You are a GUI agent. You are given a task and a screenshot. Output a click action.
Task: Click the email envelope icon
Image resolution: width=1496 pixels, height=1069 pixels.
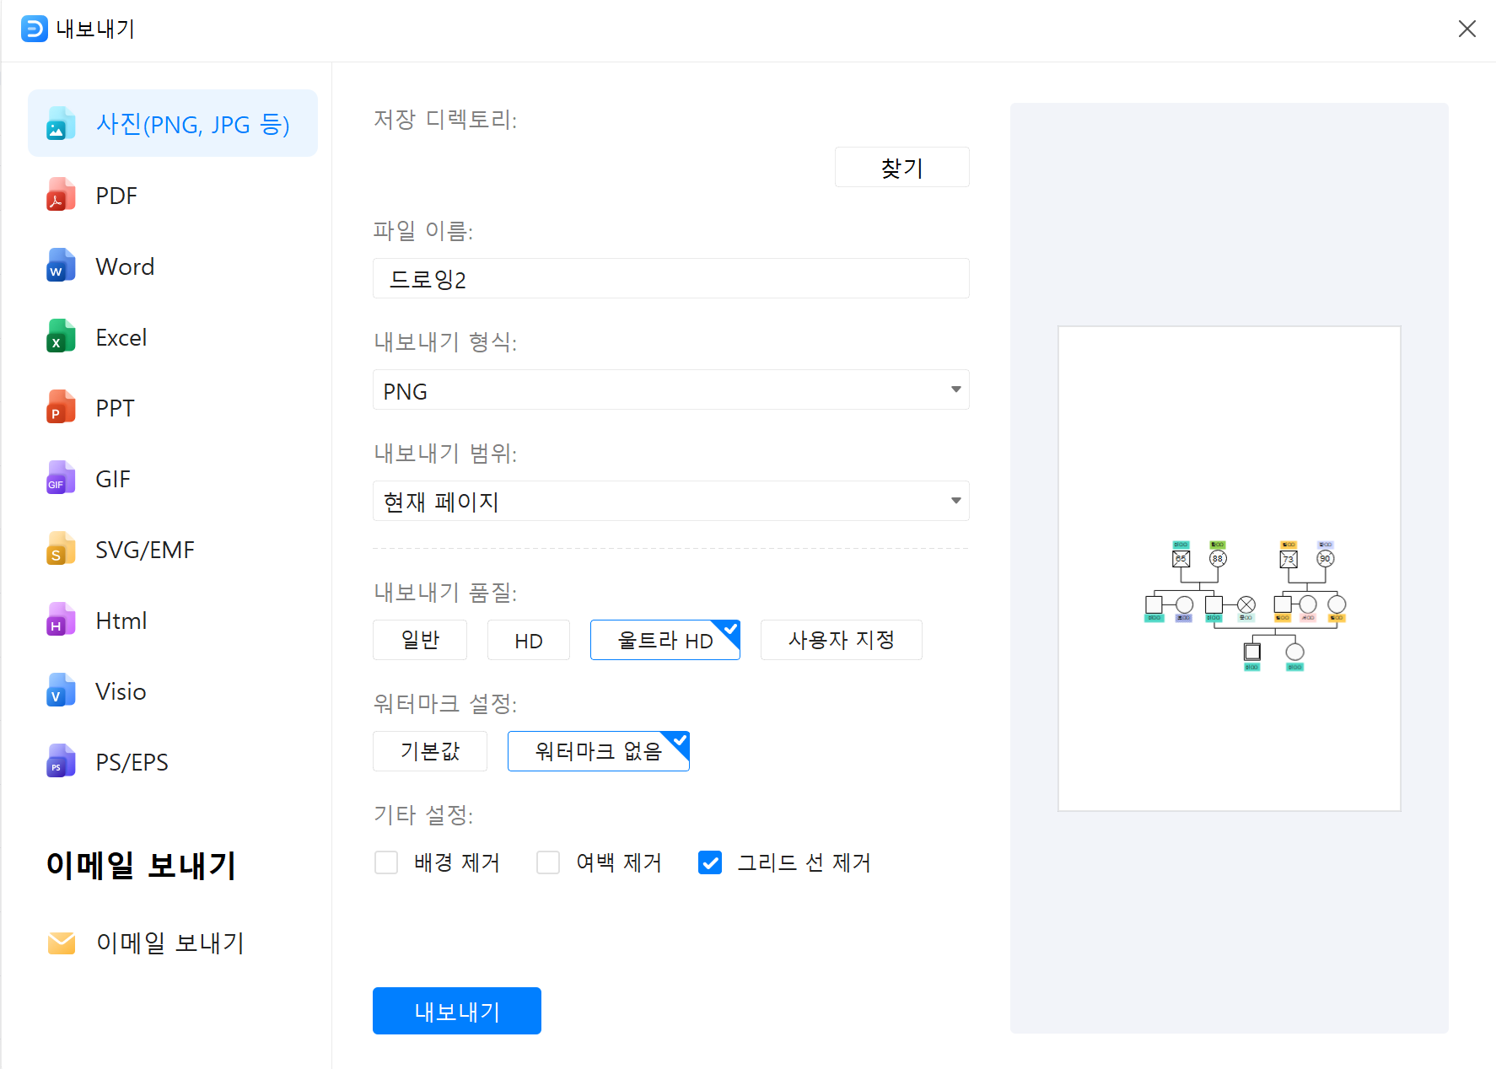(62, 943)
